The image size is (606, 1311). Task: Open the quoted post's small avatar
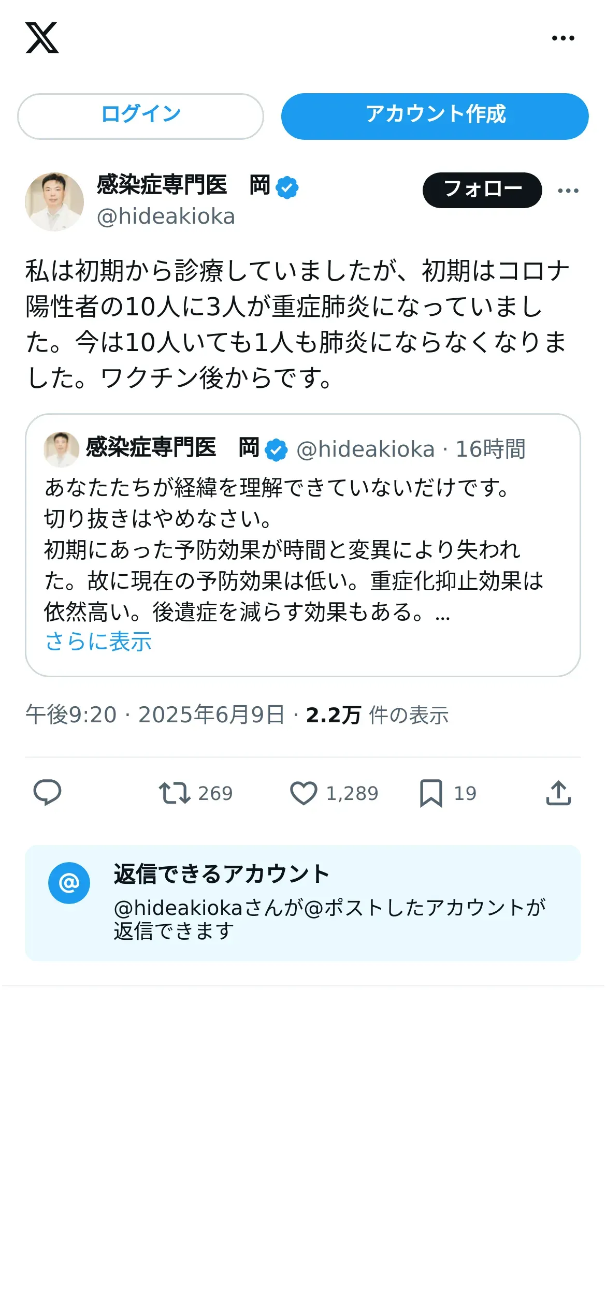click(61, 449)
